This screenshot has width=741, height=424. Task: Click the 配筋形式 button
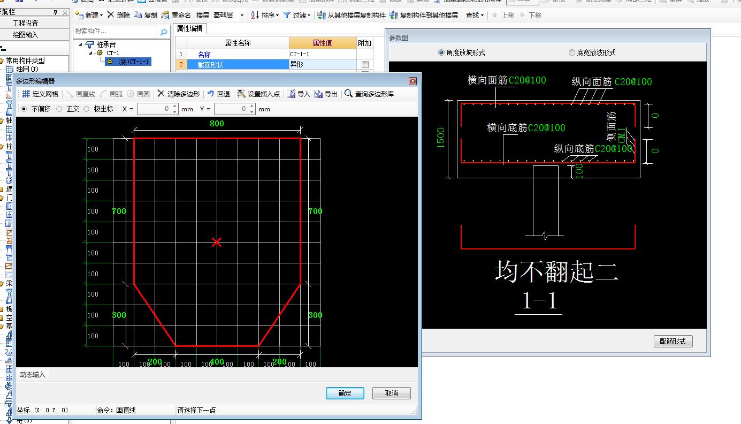pos(673,341)
